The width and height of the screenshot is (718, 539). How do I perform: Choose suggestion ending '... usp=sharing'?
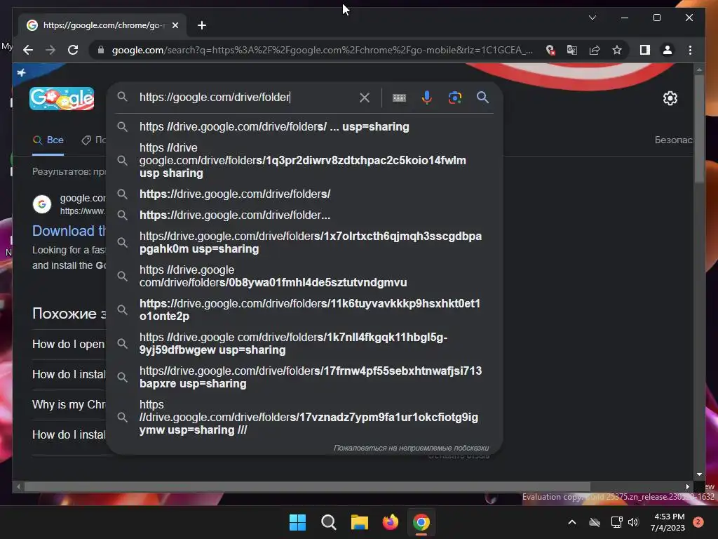(304, 126)
